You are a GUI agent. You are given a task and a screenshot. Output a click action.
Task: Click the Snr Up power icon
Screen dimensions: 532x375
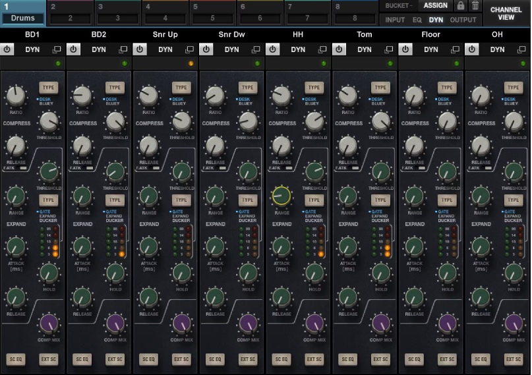[x=140, y=49]
